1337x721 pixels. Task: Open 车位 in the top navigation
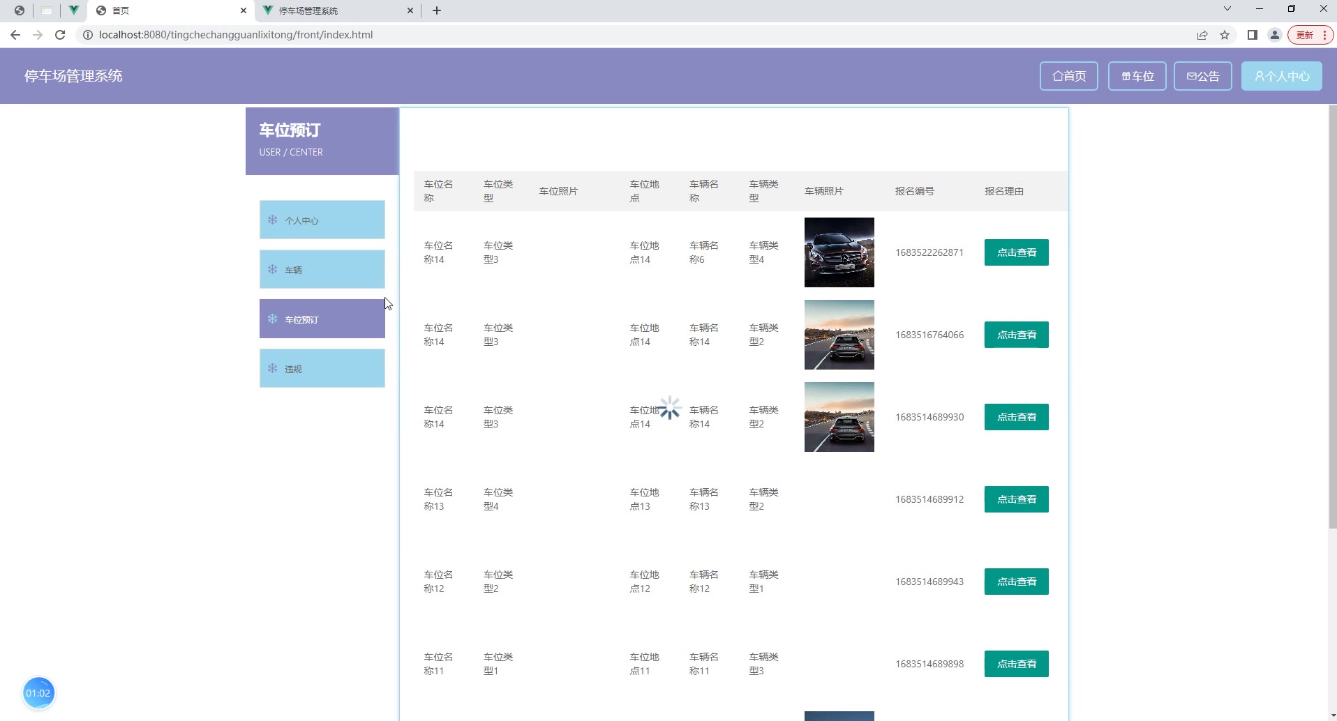[x=1137, y=76]
